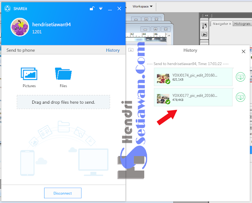Click the drag and drop files area
Viewport: 252px width, 203px height.
(x=63, y=102)
